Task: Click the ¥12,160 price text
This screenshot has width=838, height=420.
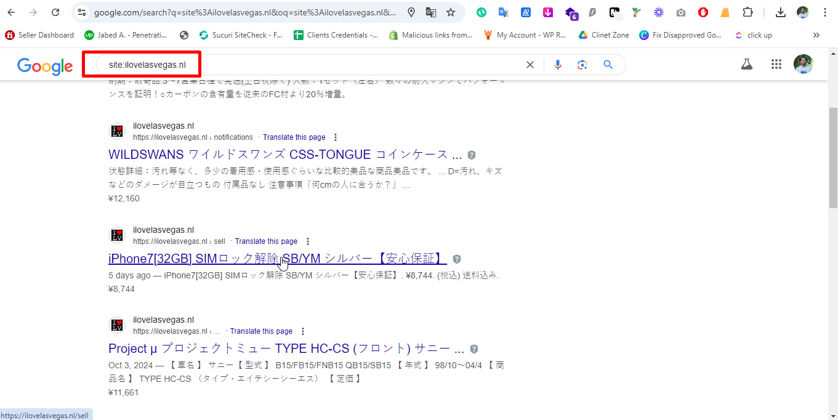Action: click(x=124, y=198)
